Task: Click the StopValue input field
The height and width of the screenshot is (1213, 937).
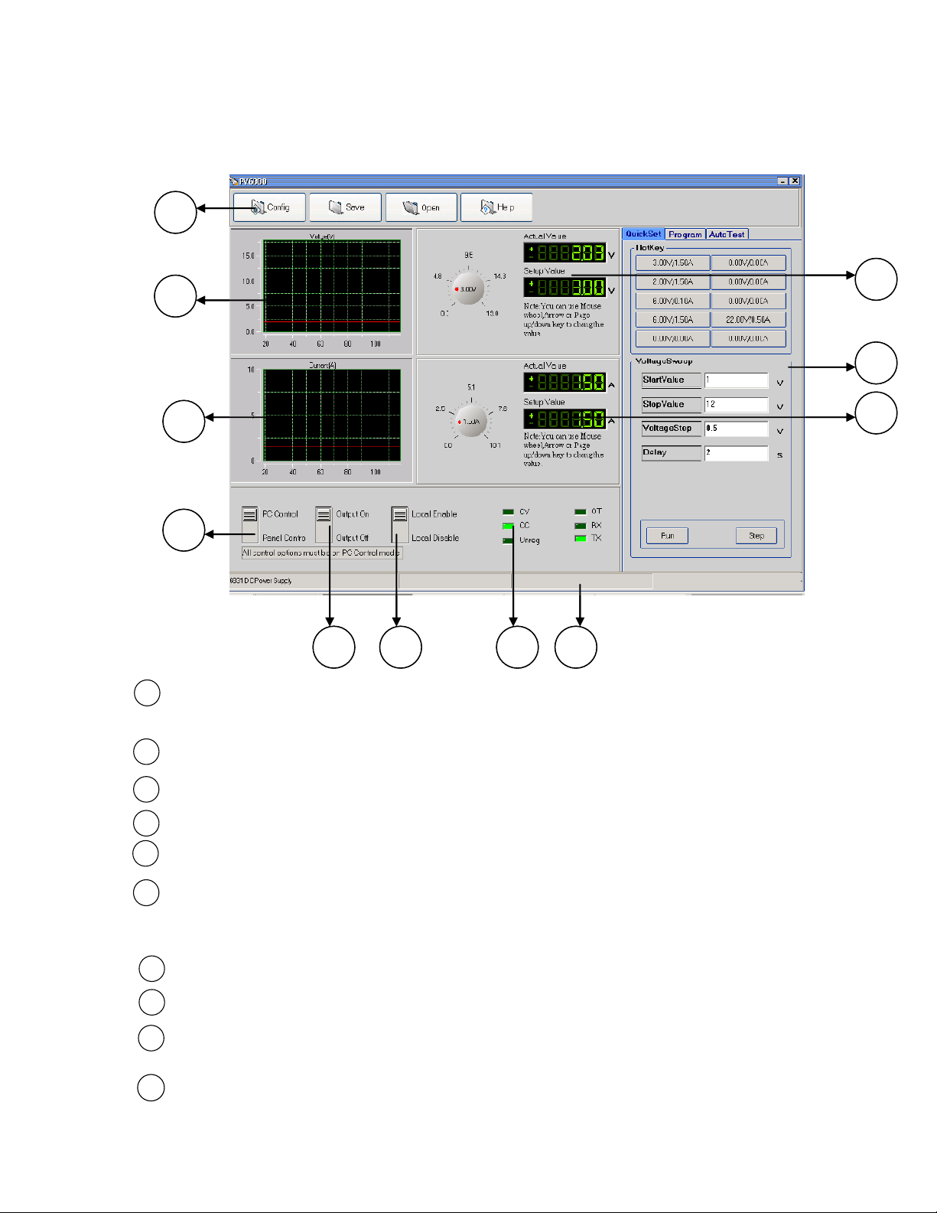Action: point(736,405)
